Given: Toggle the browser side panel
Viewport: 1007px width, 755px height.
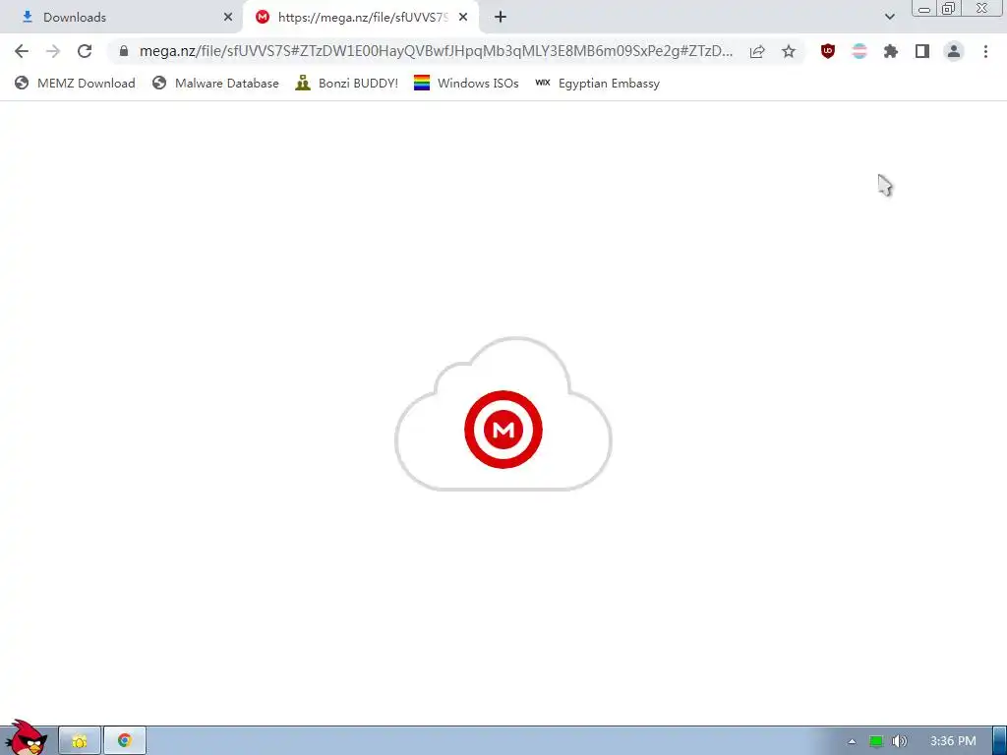Looking at the screenshot, I should pyautogui.click(x=922, y=51).
